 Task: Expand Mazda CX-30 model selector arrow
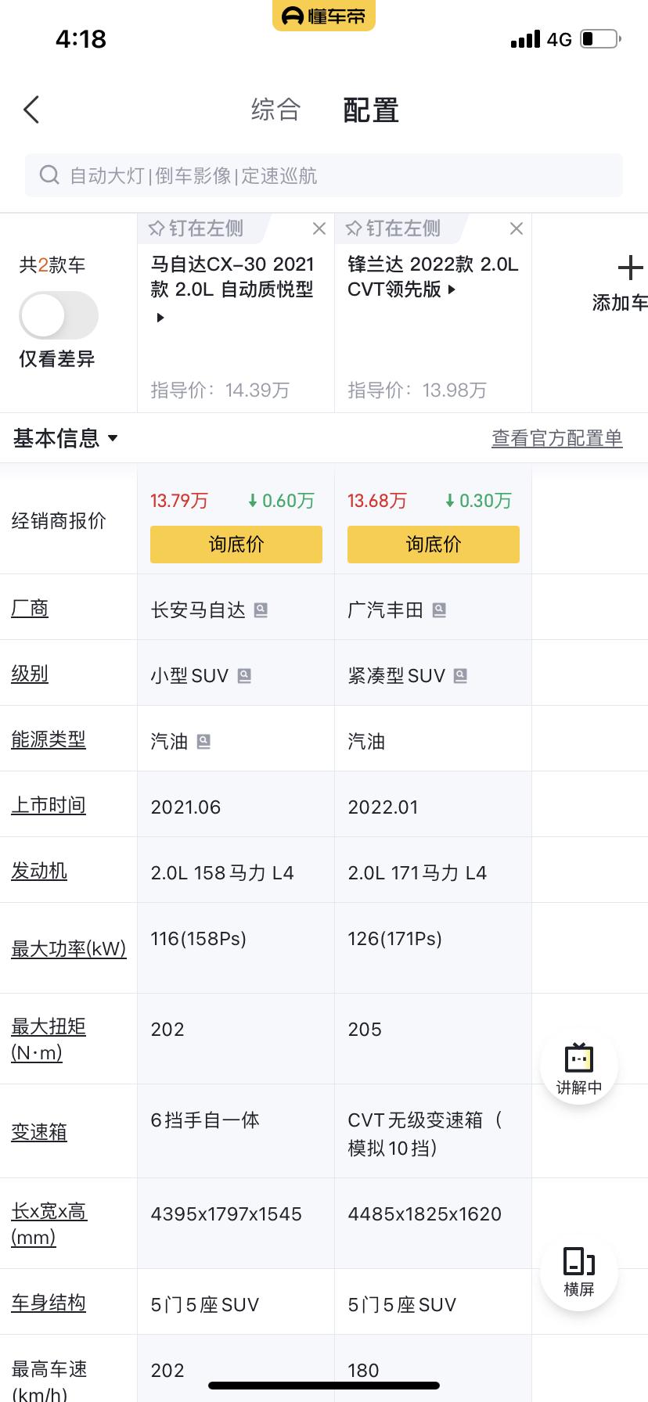click(160, 318)
